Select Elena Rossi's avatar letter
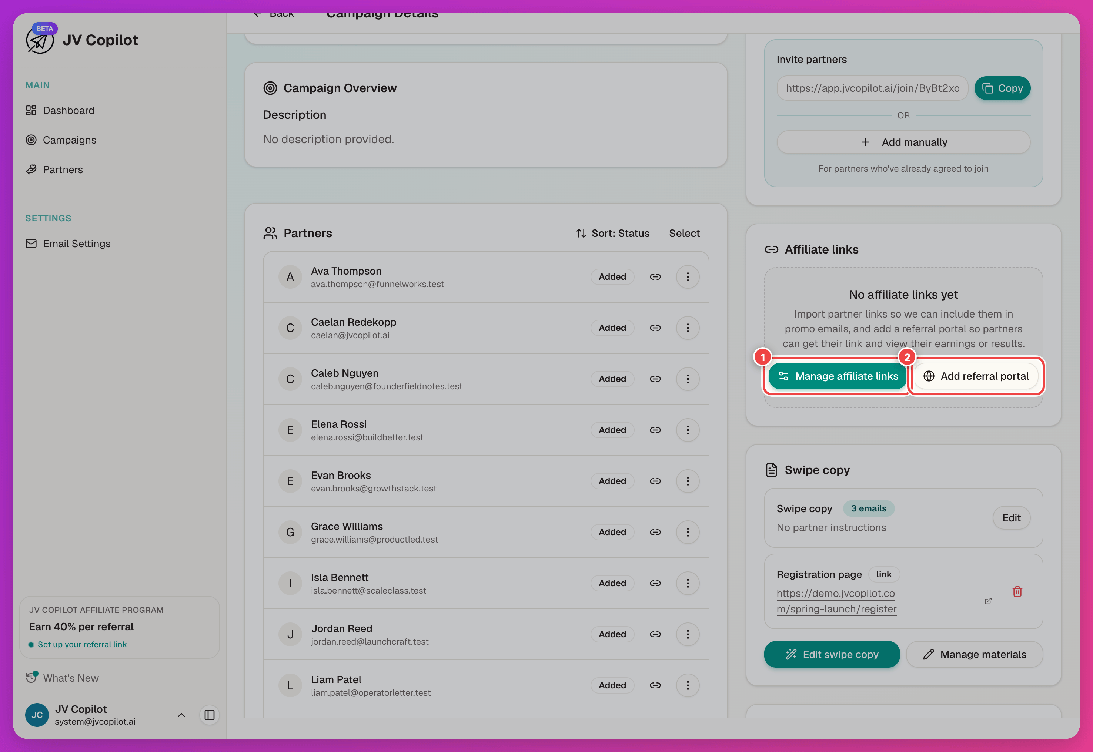 click(x=290, y=430)
